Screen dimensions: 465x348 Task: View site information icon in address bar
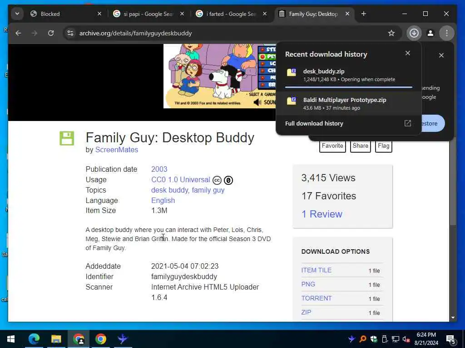[x=70, y=33]
